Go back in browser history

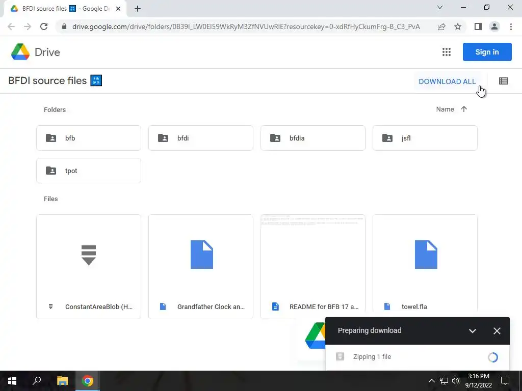(x=11, y=26)
